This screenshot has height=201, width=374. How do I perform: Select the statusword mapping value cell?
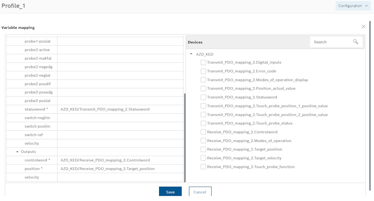pyautogui.click(x=120, y=109)
